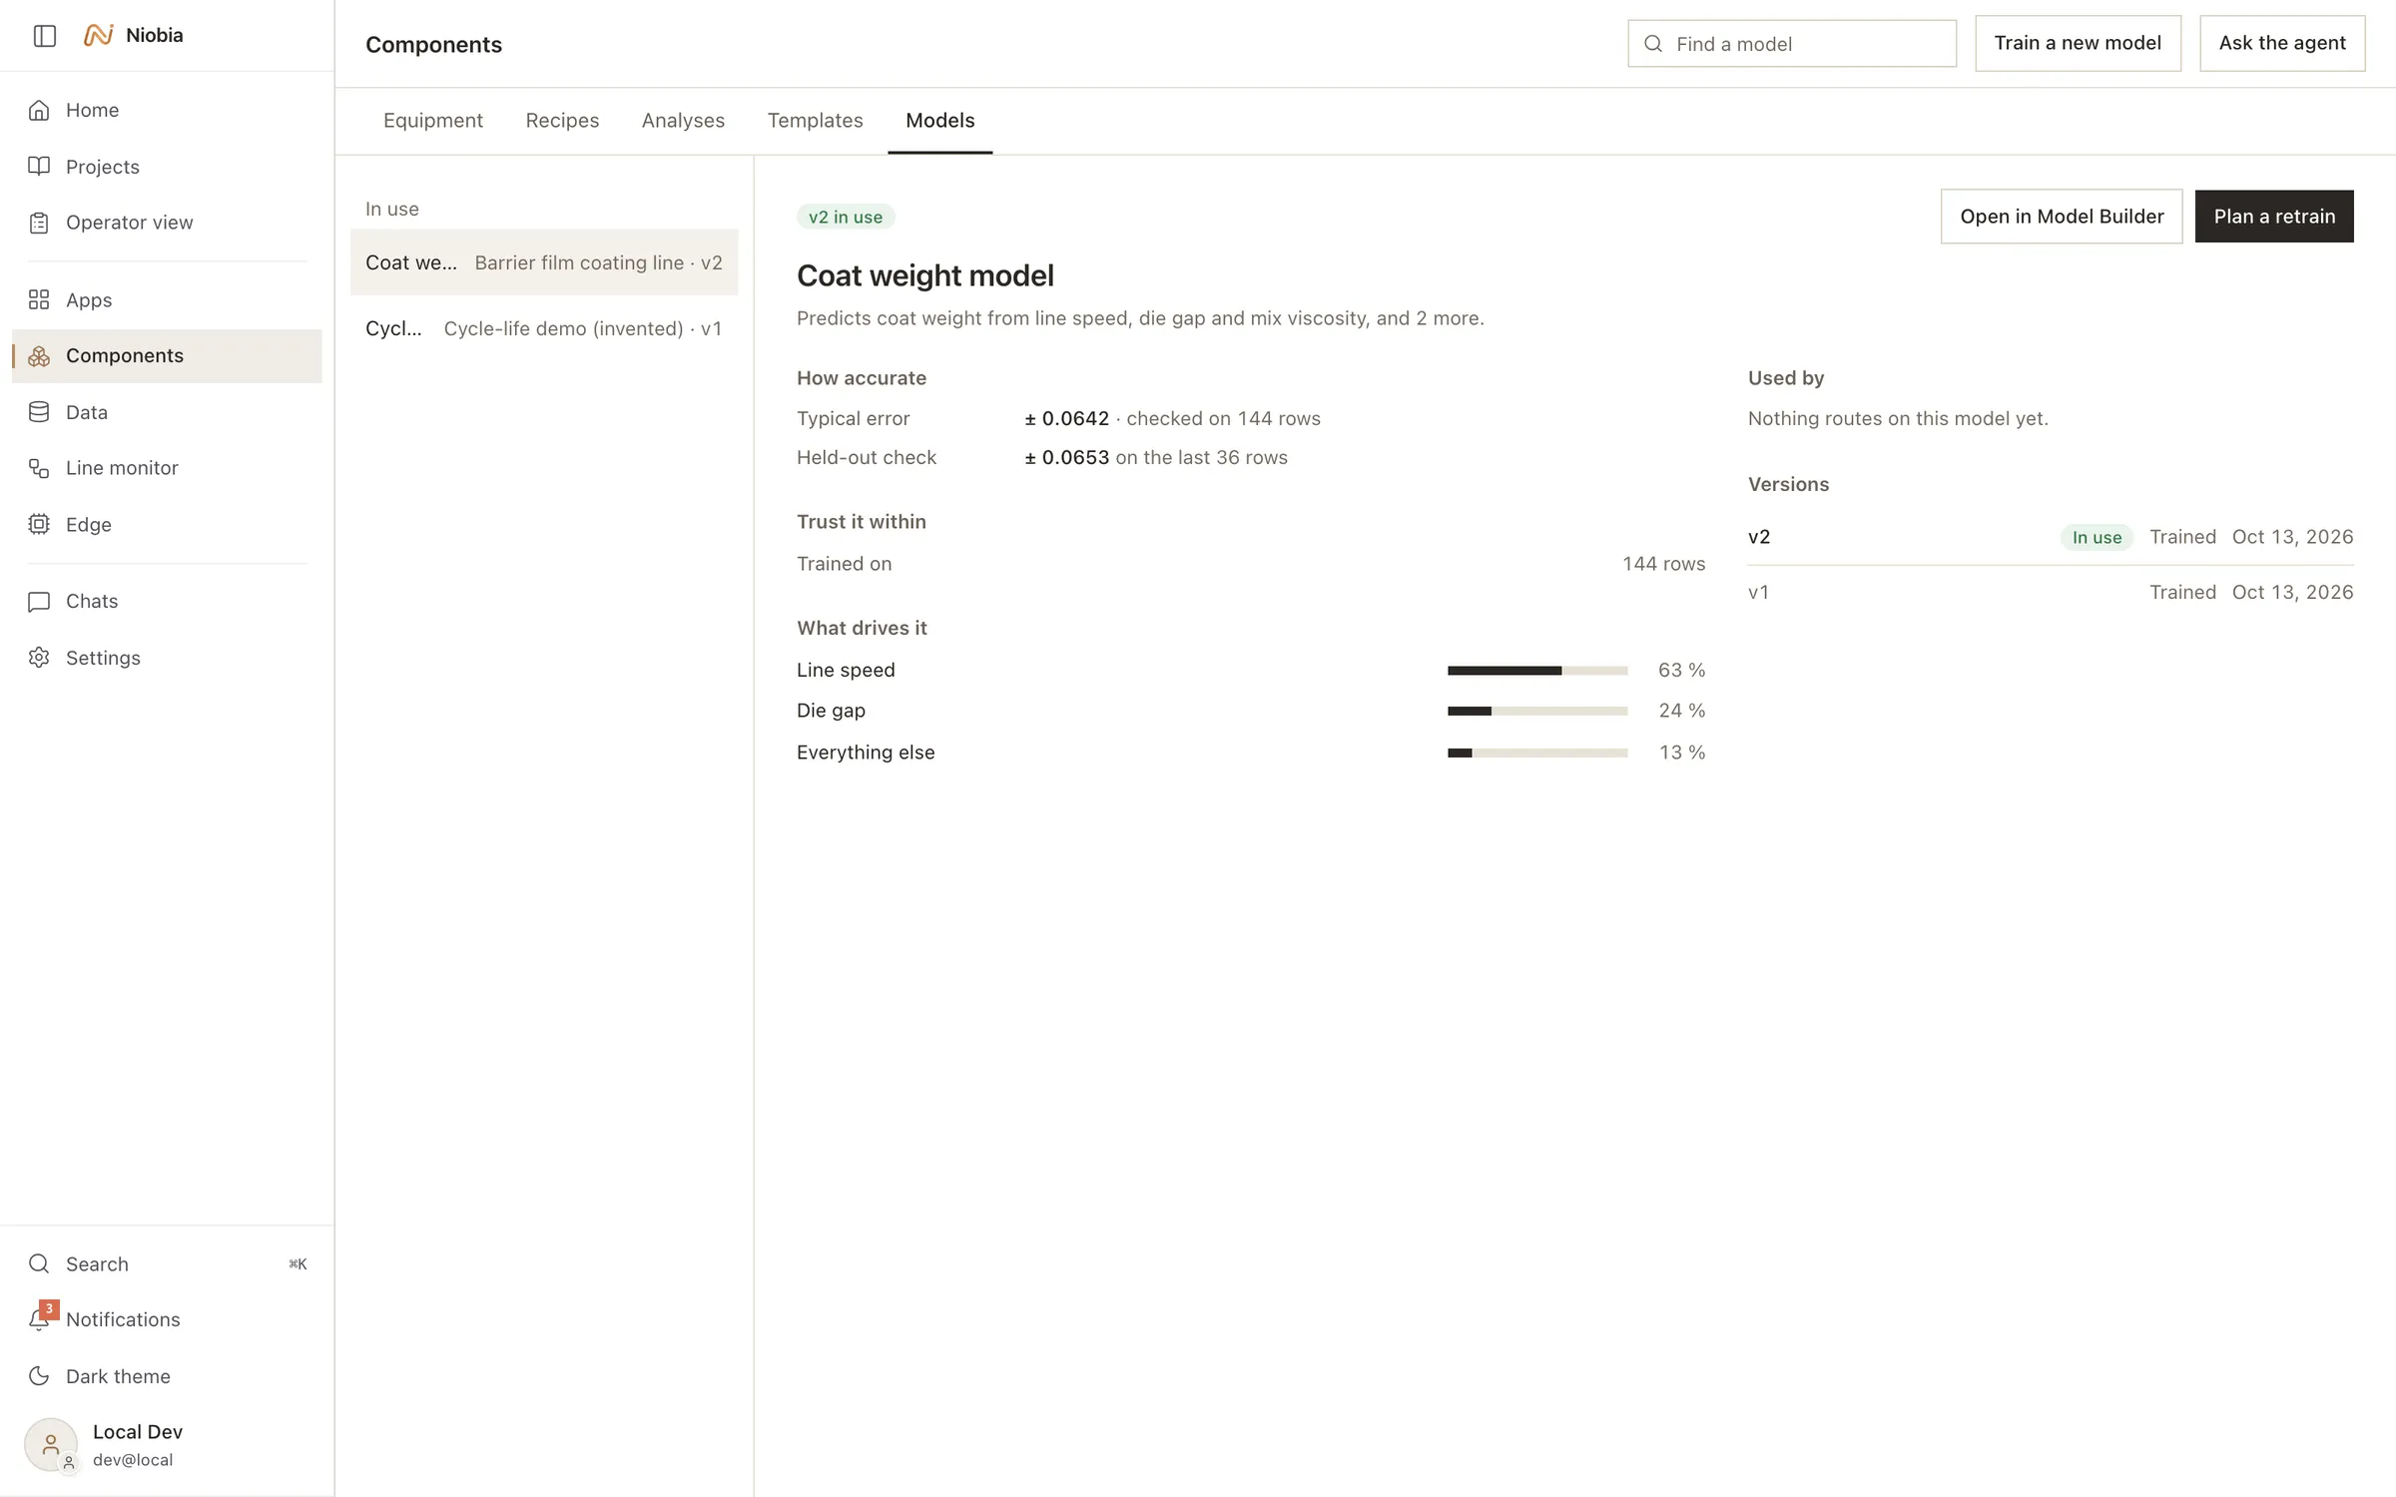Viewport: 2396px width, 1497px height.
Task: Click the Local Dev avatar
Action: coord(51,1444)
